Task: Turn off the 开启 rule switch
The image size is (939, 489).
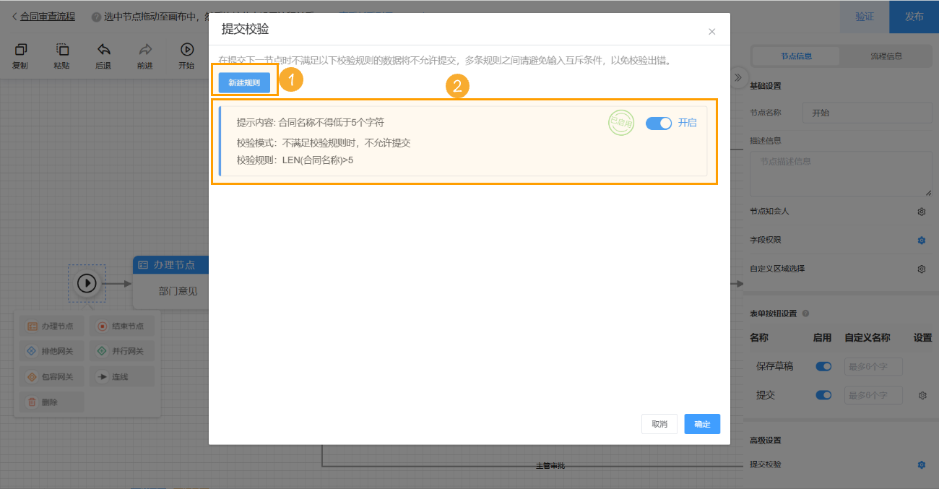Action: 659,123
